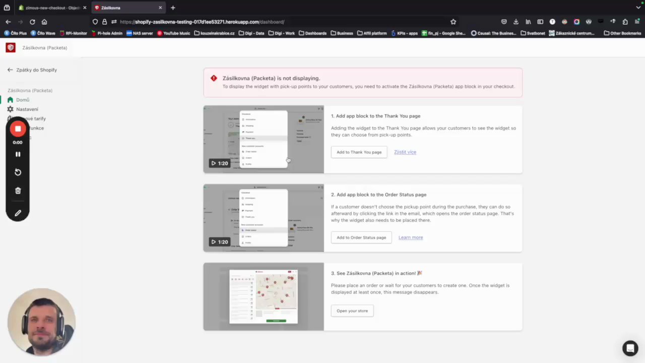Image resolution: width=645 pixels, height=363 pixels.
Task: Open a new browser tab
Action: coord(173,8)
